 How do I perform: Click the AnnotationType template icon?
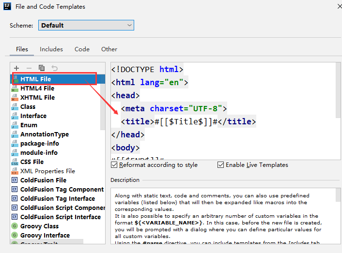coord(15,134)
